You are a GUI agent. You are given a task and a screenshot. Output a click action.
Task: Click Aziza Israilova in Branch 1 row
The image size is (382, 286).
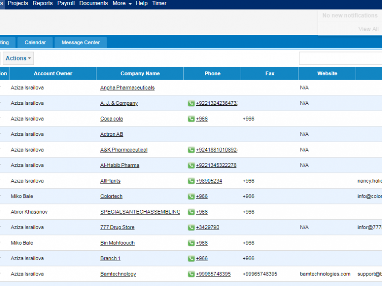[x=27, y=258]
